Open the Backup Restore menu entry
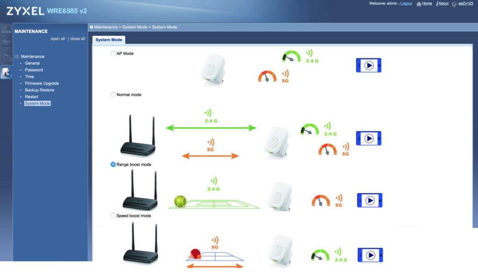Screen dimensions: 478x276 tap(39, 90)
